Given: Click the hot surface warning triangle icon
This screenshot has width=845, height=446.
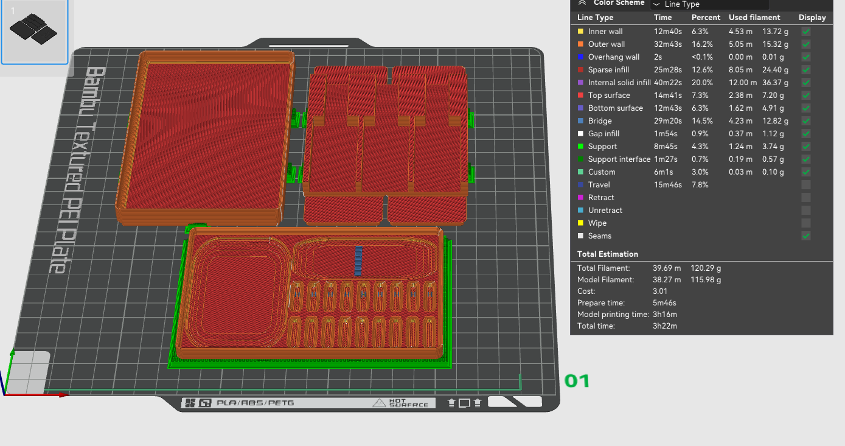Looking at the screenshot, I should click(379, 403).
